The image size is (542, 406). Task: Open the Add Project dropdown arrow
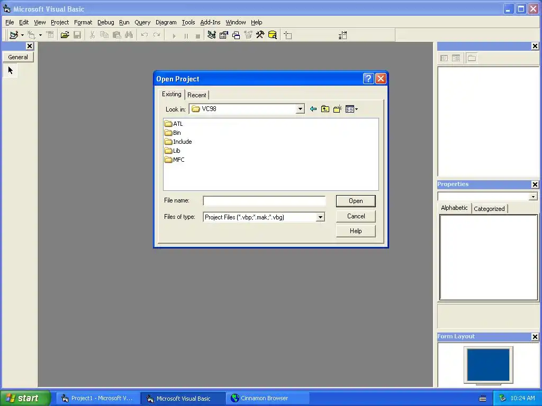click(x=22, y=35)
